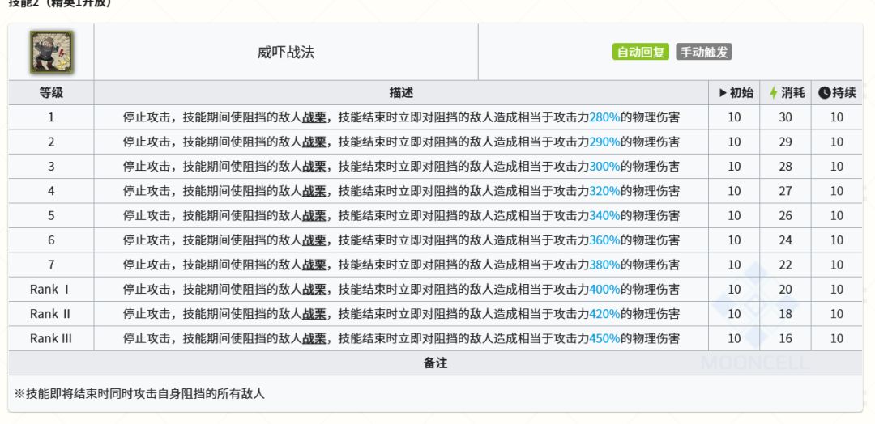The image size is (875, 424).
Task: Click the 战栗 link in Rank III row
Action: 314,338
